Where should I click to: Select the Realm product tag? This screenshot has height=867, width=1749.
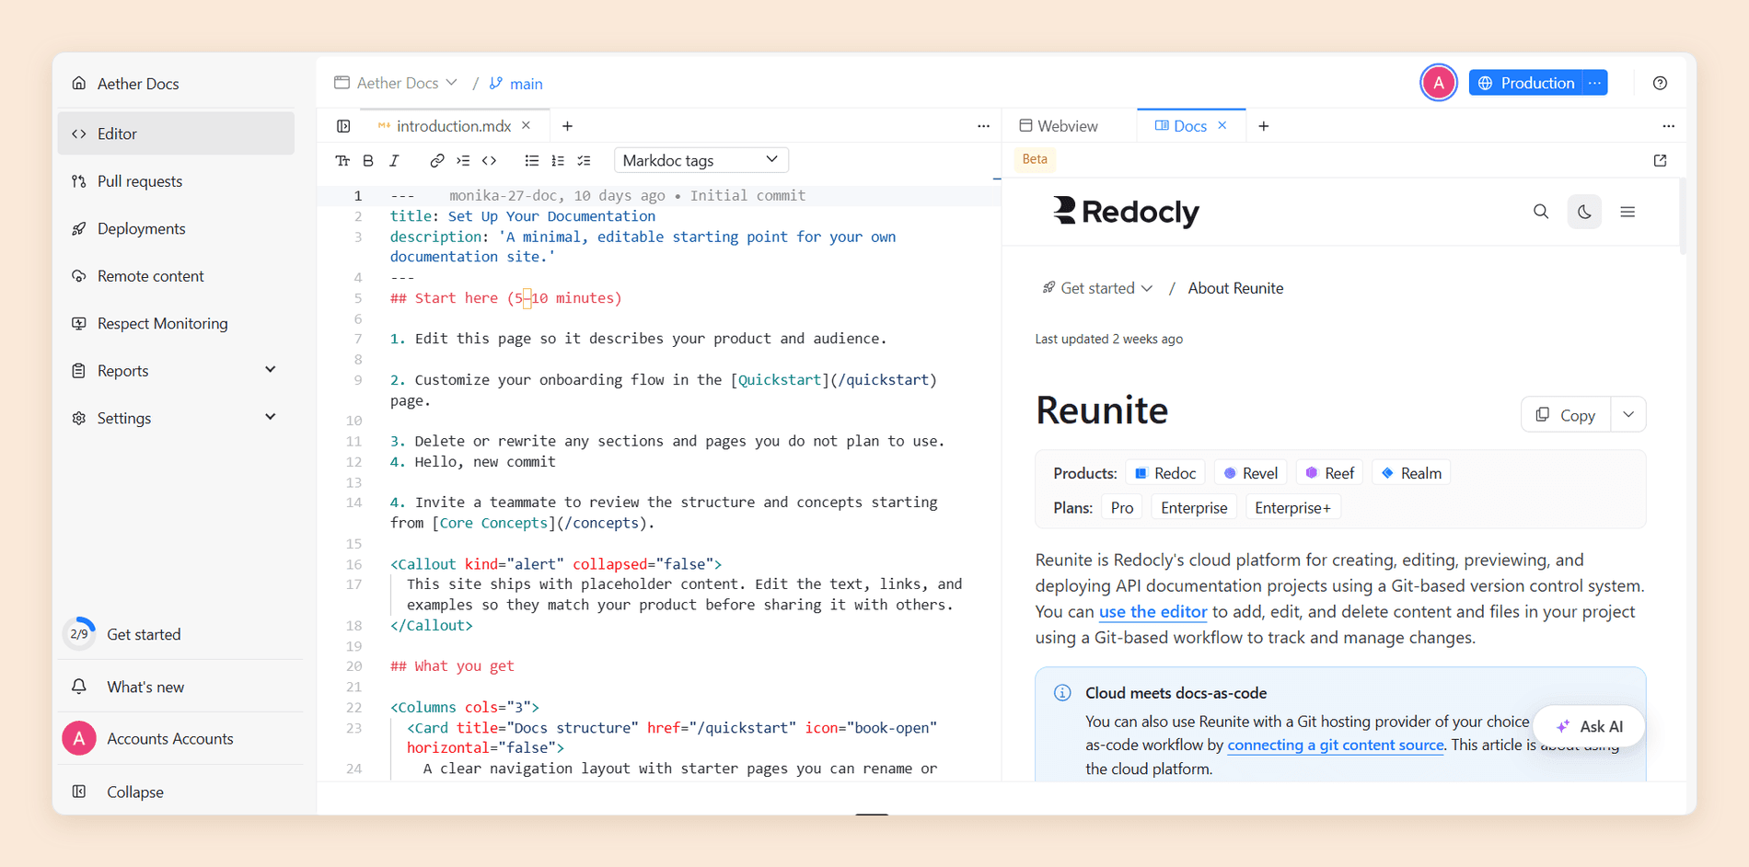pyautogui.click(x=1411, y=473)
